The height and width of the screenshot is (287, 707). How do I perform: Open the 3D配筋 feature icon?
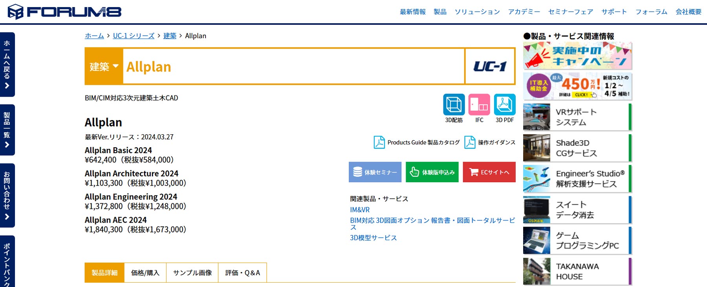click(x=454, y=104)
